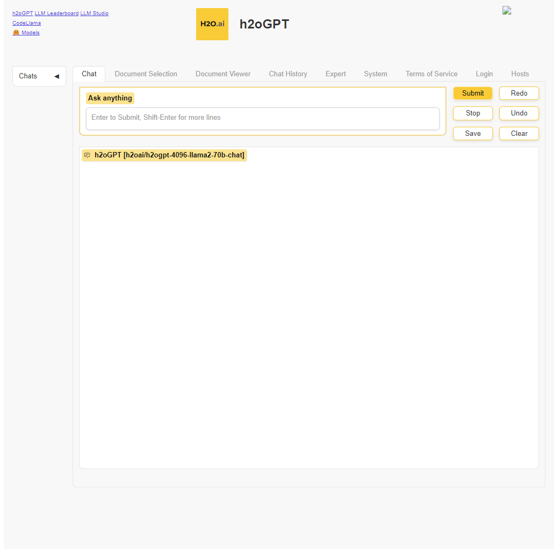
Task: Click the Redo button
Action: pyautogui.click(x=519, y=93)
